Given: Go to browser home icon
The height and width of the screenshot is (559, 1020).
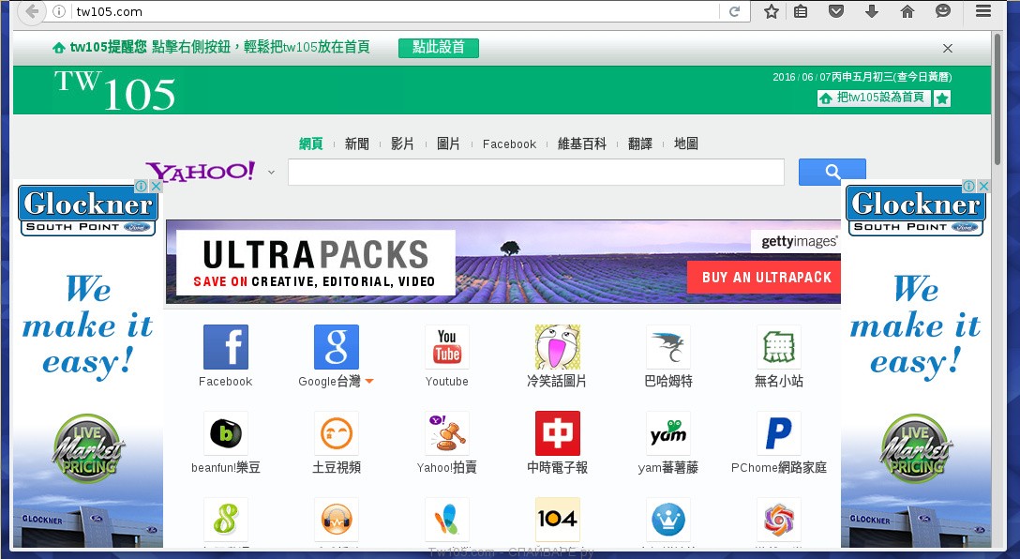Looking at the screenshot, I should pyautogui.click(x=907, y=11).
